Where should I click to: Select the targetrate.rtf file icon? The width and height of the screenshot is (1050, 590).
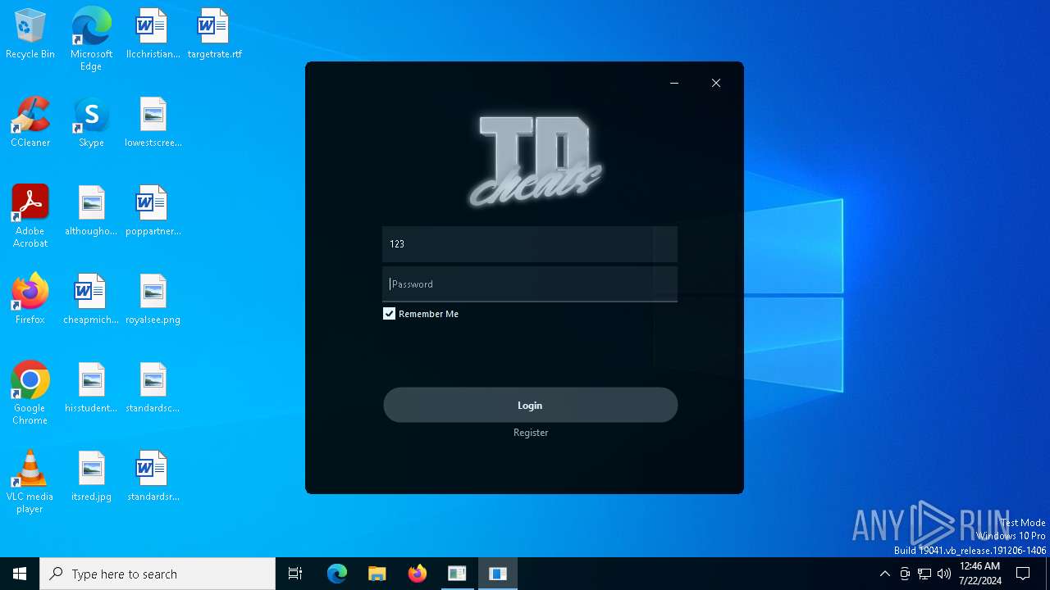(214, 34)
